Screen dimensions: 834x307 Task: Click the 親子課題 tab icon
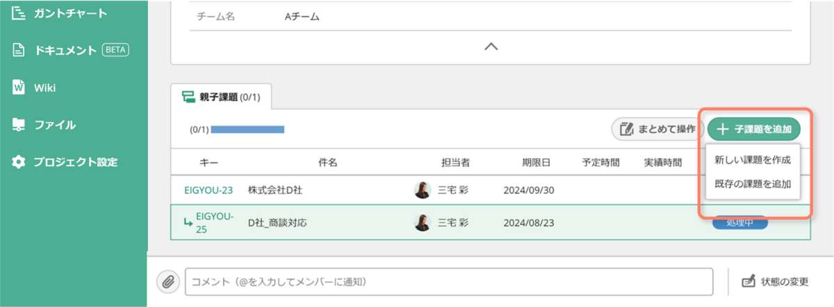[x=188, y=97]
